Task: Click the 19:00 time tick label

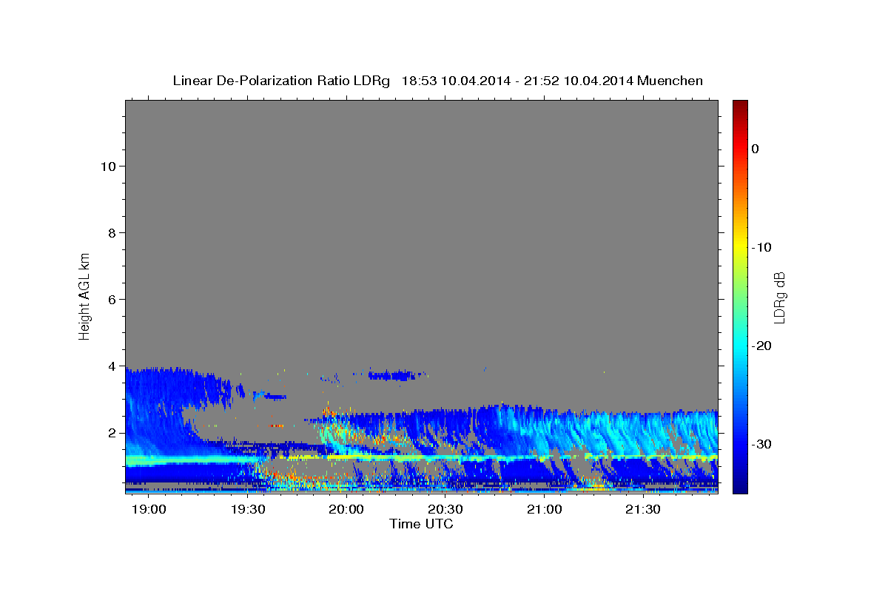Action: [x=149, y=510]
